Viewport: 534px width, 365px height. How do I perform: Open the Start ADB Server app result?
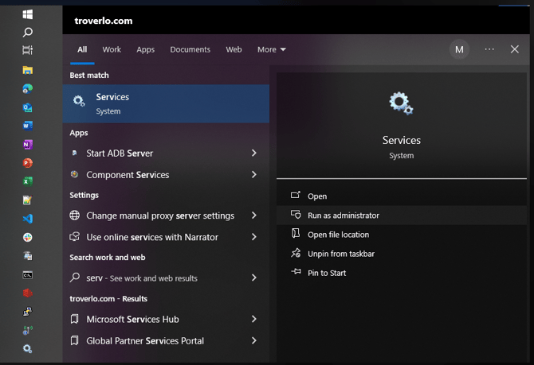[x=166, y=153]
